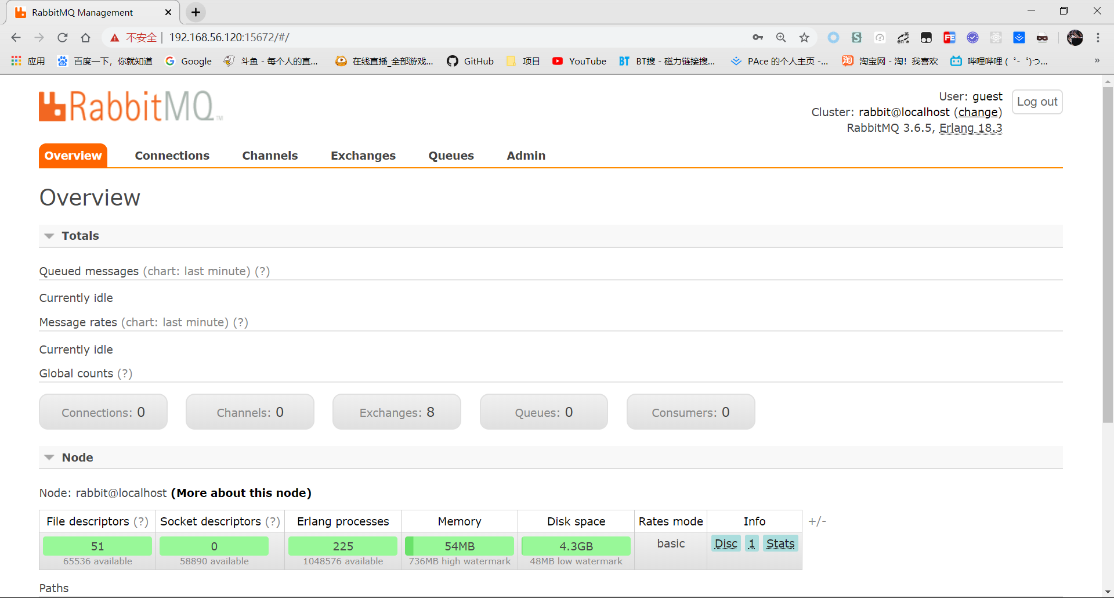Click the +/- column selector
The image size is (1114, 598).
tap(817, 521)
